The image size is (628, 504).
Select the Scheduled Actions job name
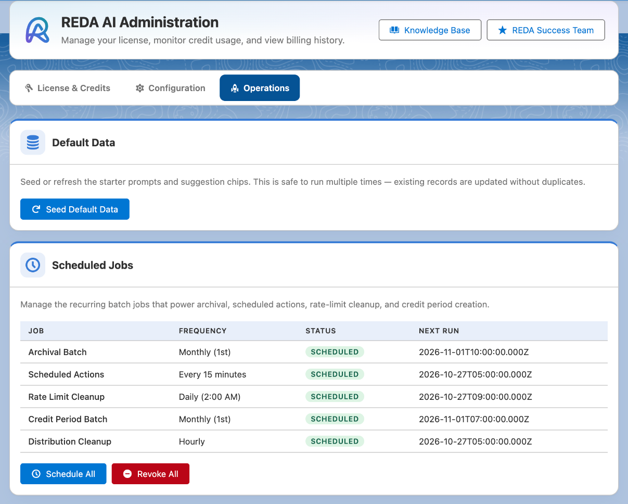66,374
